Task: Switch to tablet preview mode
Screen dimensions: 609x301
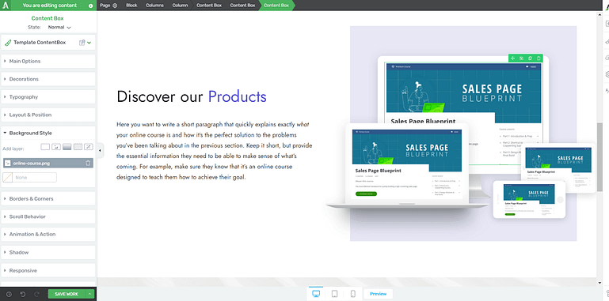Action: (x=334, y=294)
